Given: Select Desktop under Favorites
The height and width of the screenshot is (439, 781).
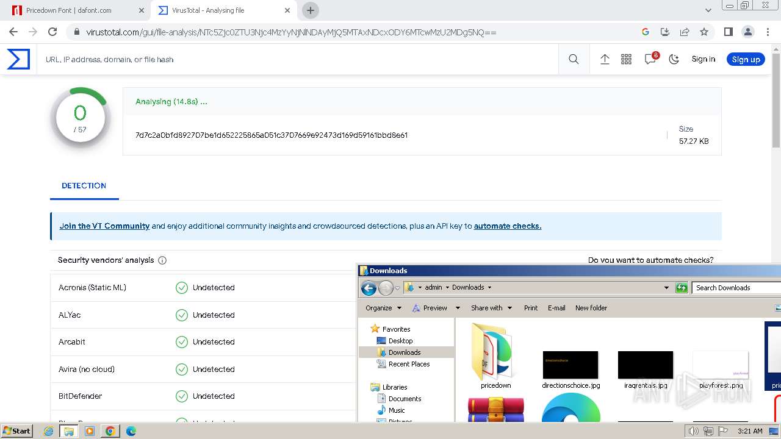Looking at the screenshot, I should (x=400, y=341).
